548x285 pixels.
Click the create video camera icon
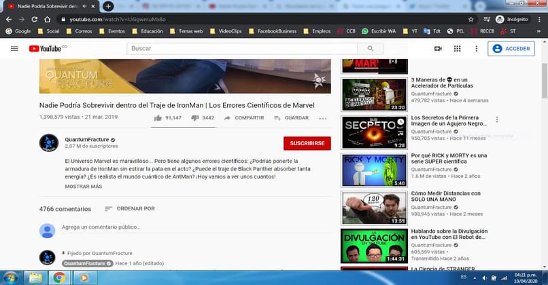[438, 49]
